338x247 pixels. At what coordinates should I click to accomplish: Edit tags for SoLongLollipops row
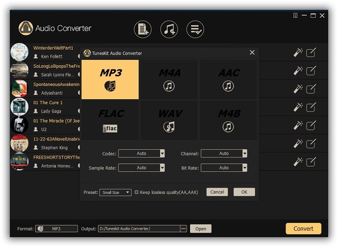(311, 71)
